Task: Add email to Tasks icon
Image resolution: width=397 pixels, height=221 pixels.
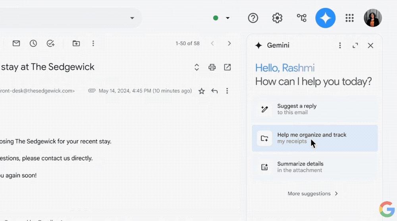Action: point(51,43)
